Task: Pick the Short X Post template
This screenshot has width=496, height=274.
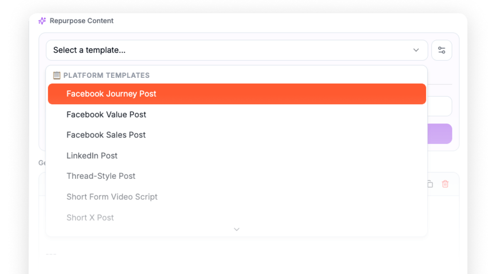Action: [237, 218]
